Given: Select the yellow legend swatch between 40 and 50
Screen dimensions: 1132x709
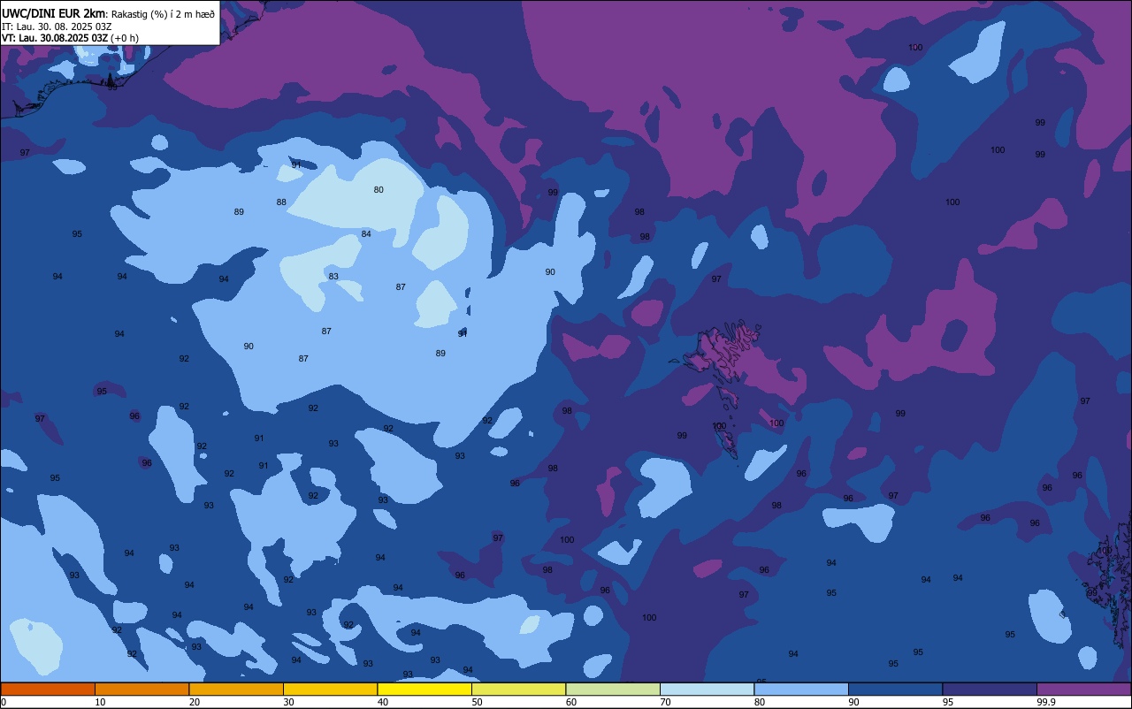Looking at the screenshot, I should (x=424, y=689).
